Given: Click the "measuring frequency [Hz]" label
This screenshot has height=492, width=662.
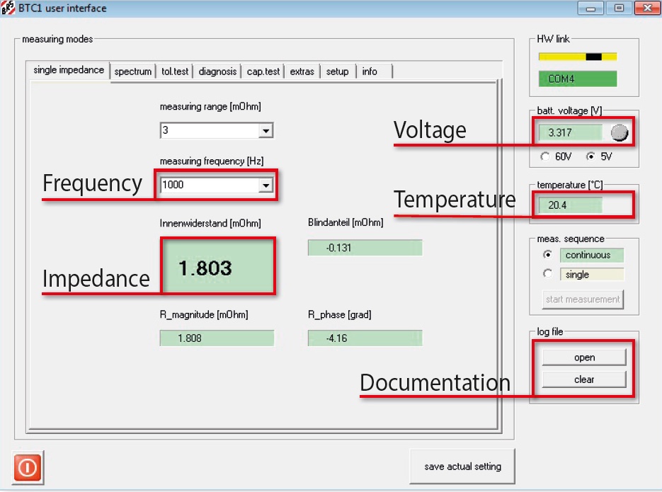Looking at the screenshot, I should click(x=212, y=161).
